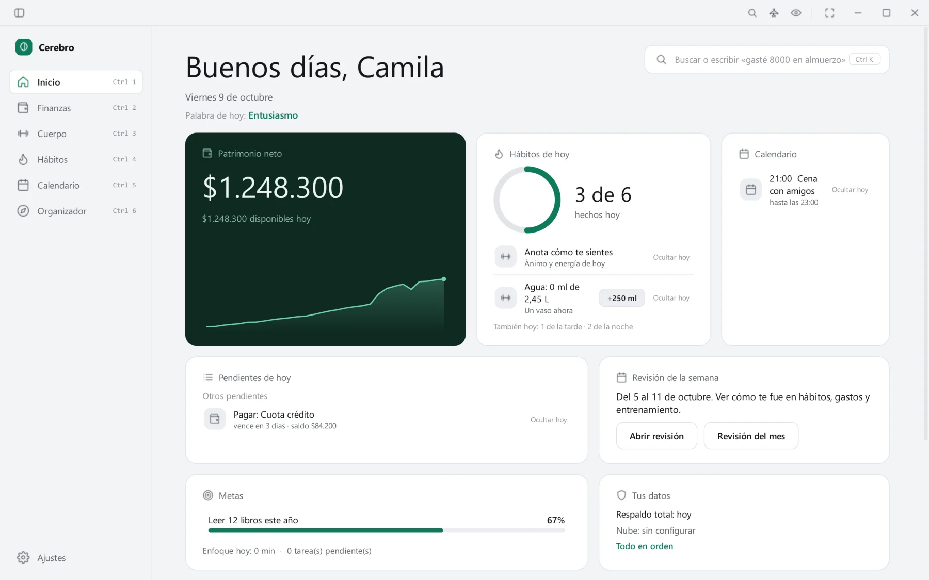Click the dumbbell icon next to Anota cómo te sientes
The height and width of the screenshot is (580, 929).
click(506, 257)
